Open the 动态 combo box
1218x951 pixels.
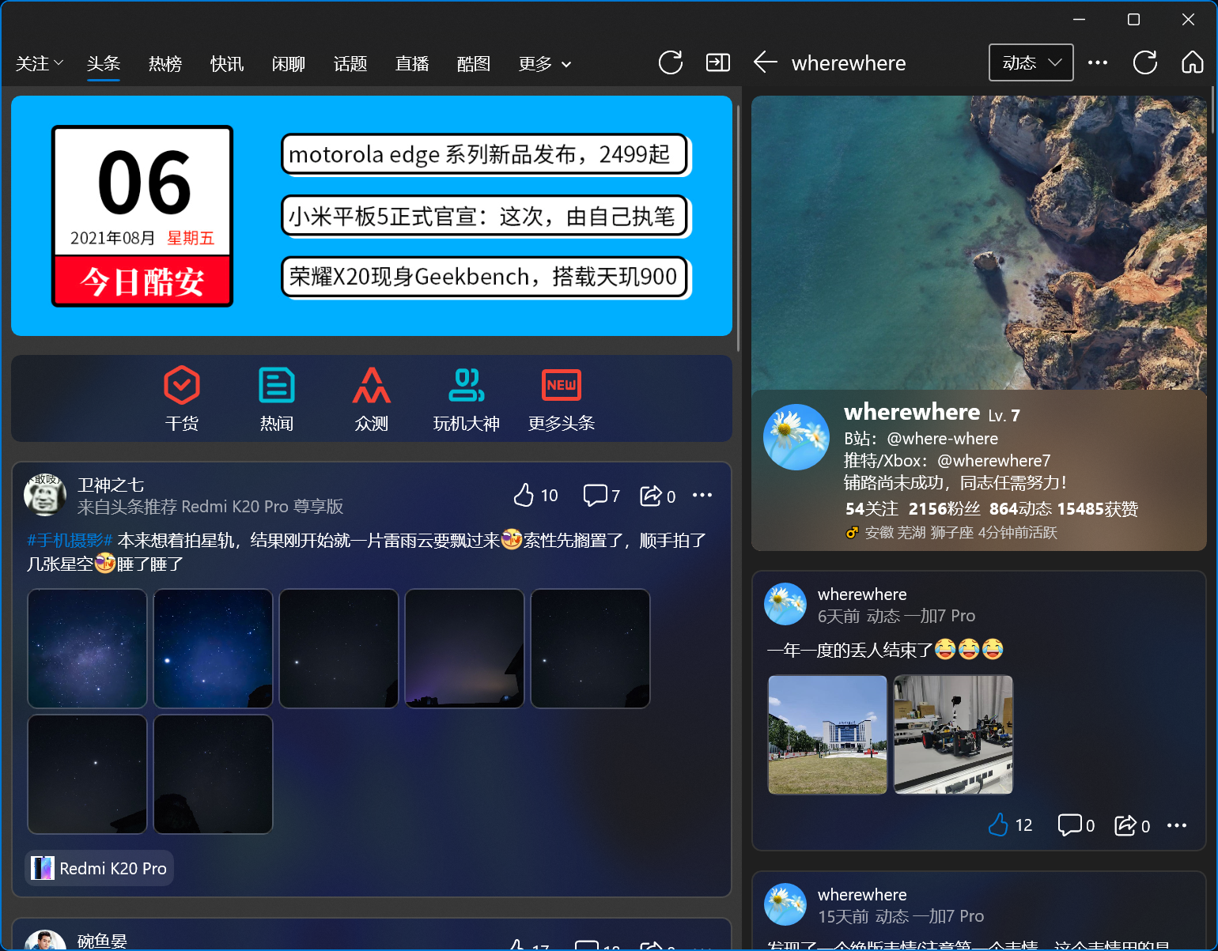[x=1031, y=62]
